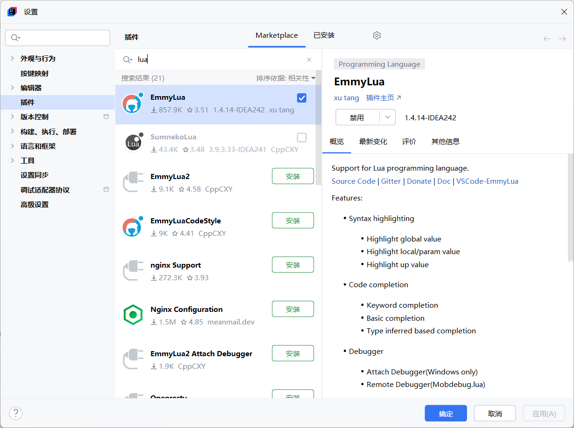Image resolution: width=574 pixels, height=428 pixels.
Task: Open the plugins gear settings menu
Action: 376,35
